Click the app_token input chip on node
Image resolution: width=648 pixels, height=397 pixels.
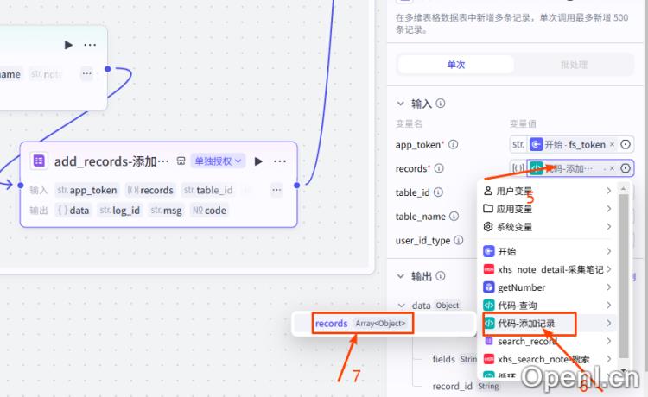coord(87,190)
